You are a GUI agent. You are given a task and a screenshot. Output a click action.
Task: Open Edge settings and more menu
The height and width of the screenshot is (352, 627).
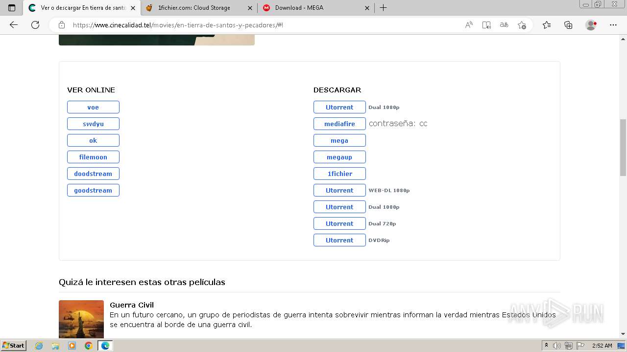click(613, 25)
